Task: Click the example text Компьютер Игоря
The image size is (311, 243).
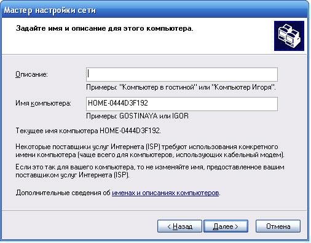Action: point(243,87)
